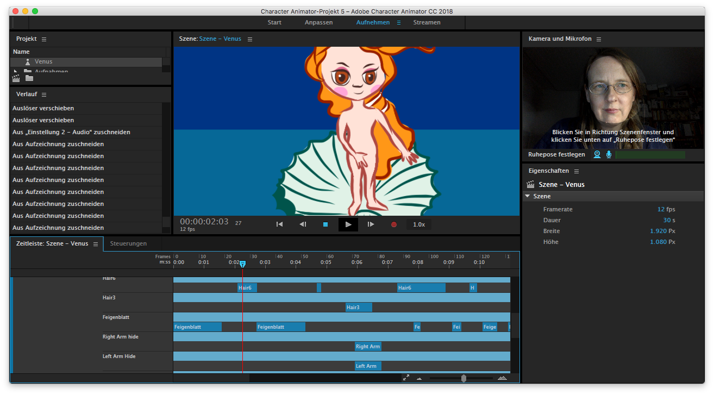714x395 pixels.
Task: Click the Play button
Action: (x=348, y=224)
